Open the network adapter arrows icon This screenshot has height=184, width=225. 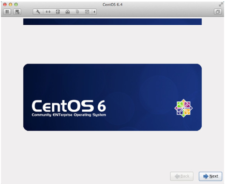click(48, 12)
